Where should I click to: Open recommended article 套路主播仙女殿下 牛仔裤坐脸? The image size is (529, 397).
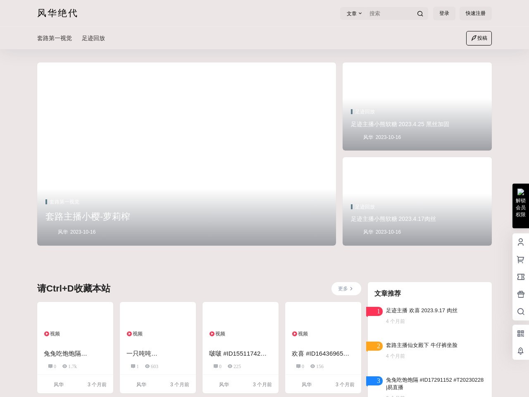click(x=422, y=345)
